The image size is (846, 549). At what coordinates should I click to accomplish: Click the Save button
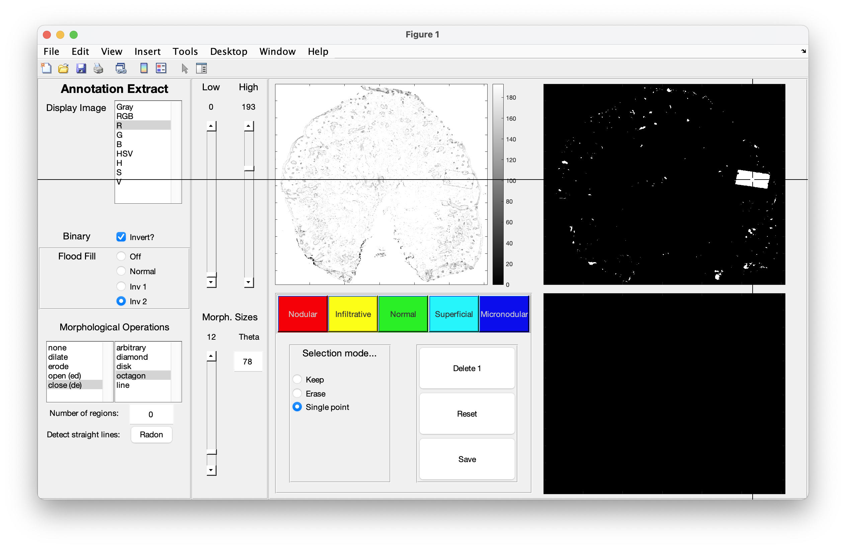point(467,459)
